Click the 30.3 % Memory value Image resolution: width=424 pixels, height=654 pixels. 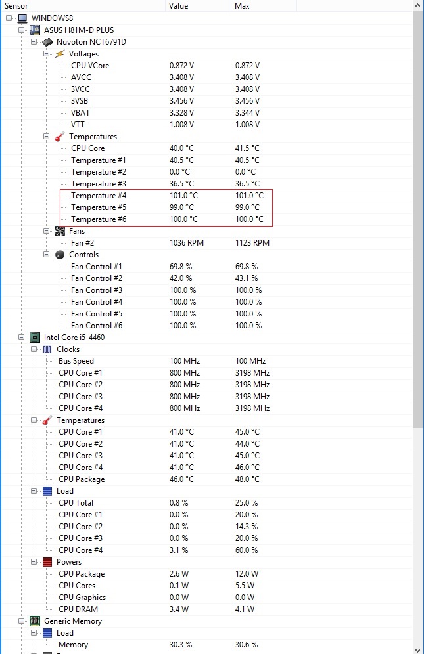click(181, 645)
